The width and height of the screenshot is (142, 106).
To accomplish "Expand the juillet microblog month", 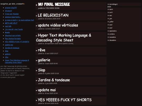I will click(x=110, y=22).
